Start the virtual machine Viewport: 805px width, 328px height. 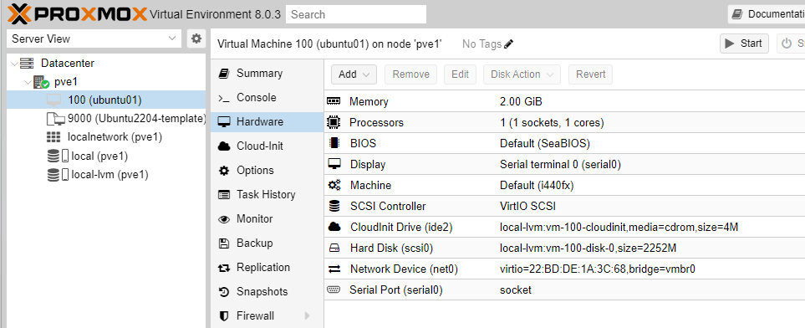[744, 44]
